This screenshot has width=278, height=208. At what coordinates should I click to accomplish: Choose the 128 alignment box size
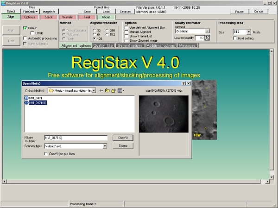(x=95, y=38)
